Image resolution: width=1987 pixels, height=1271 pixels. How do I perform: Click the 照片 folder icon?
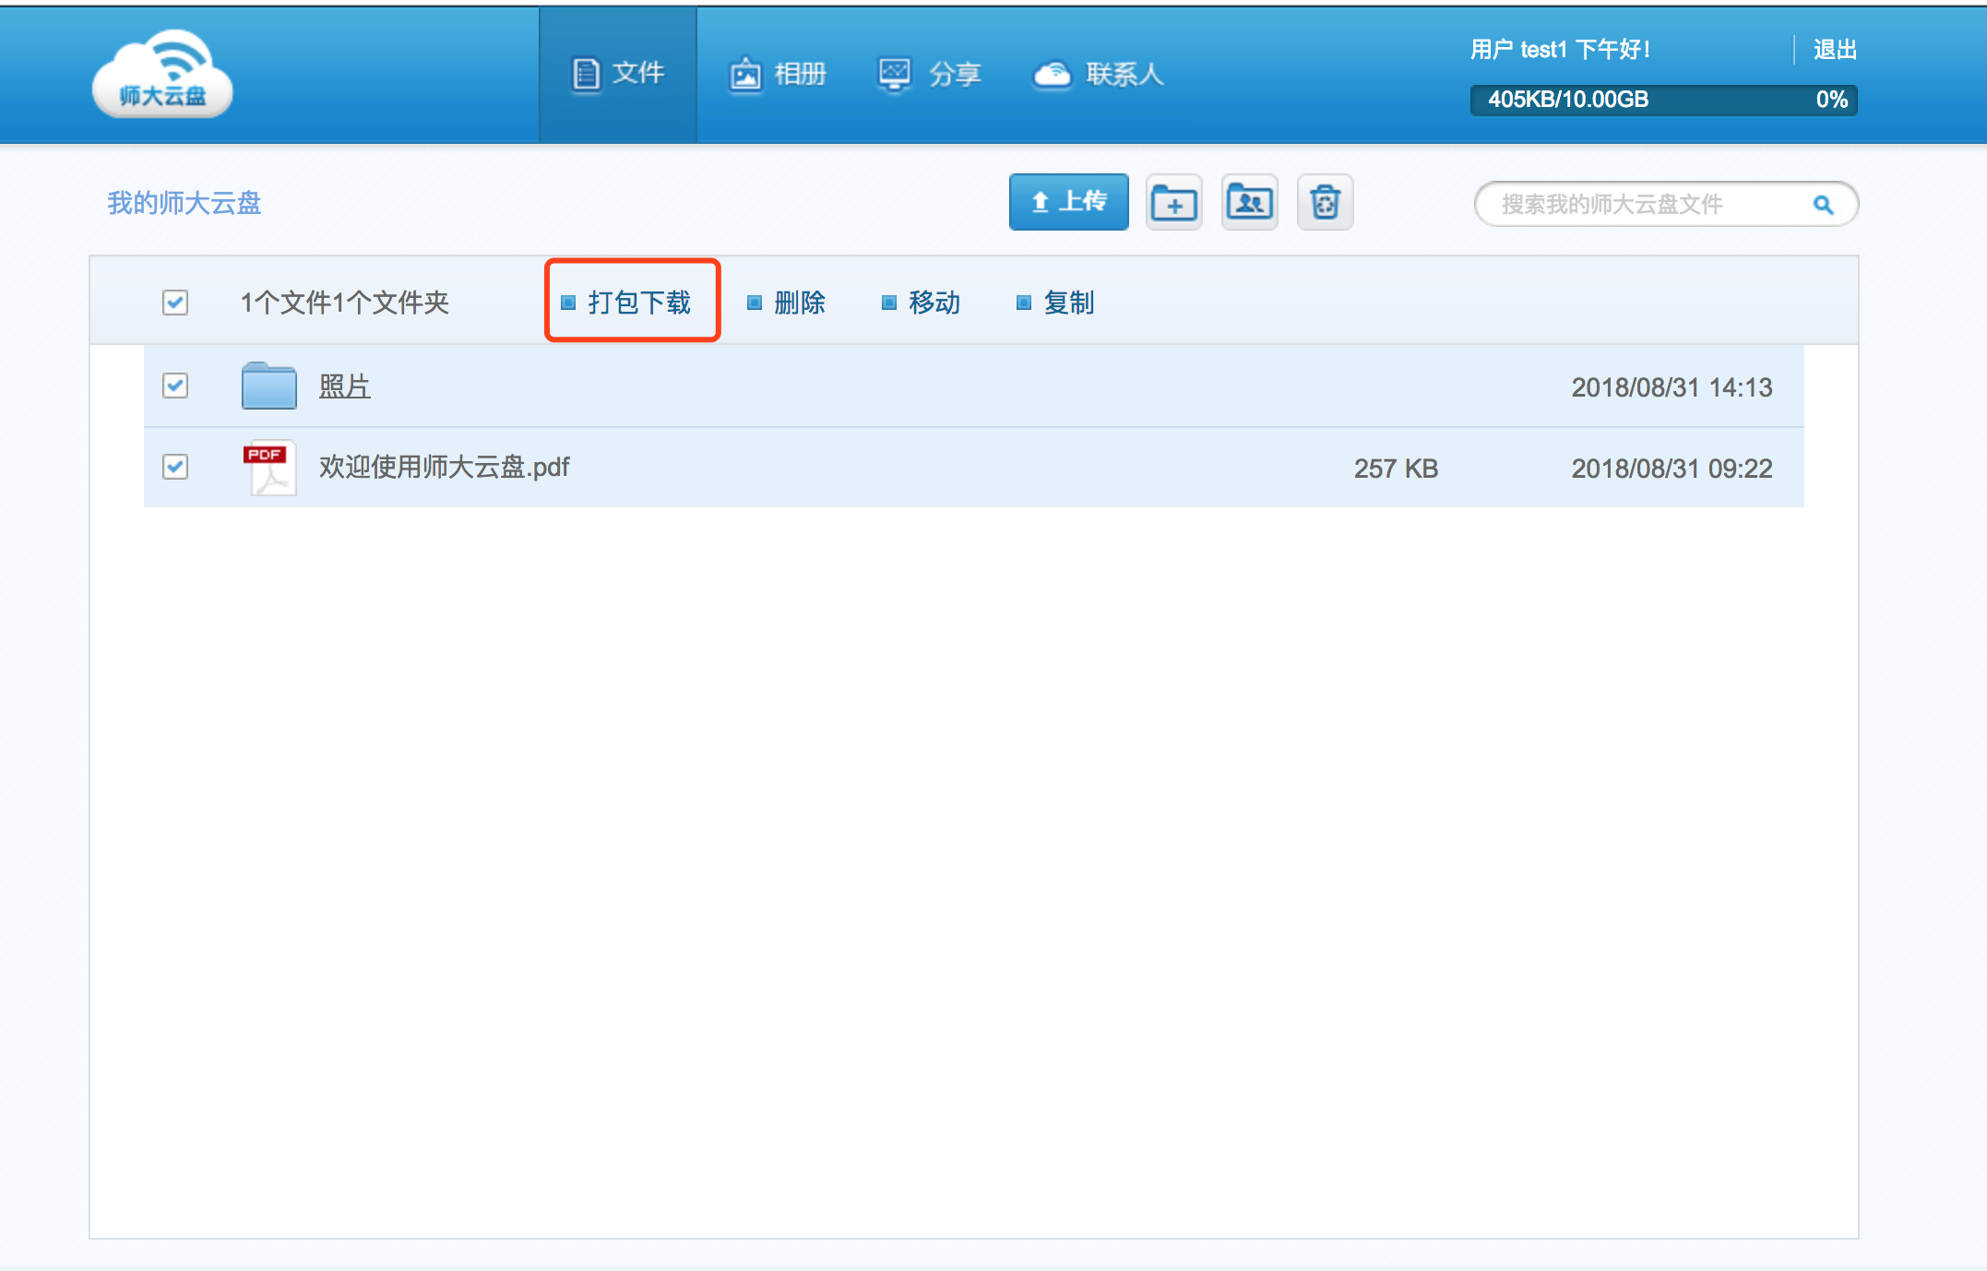(268, 386)
